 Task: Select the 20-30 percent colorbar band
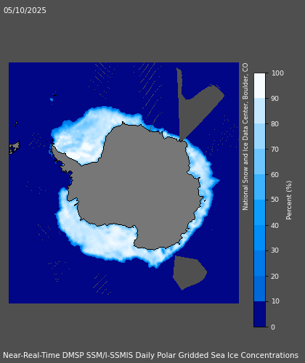(259, 264)
